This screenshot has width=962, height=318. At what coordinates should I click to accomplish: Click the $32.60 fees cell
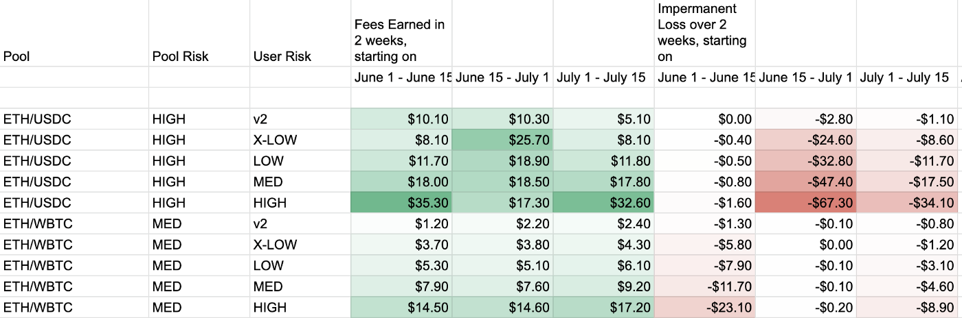(603, 203)
